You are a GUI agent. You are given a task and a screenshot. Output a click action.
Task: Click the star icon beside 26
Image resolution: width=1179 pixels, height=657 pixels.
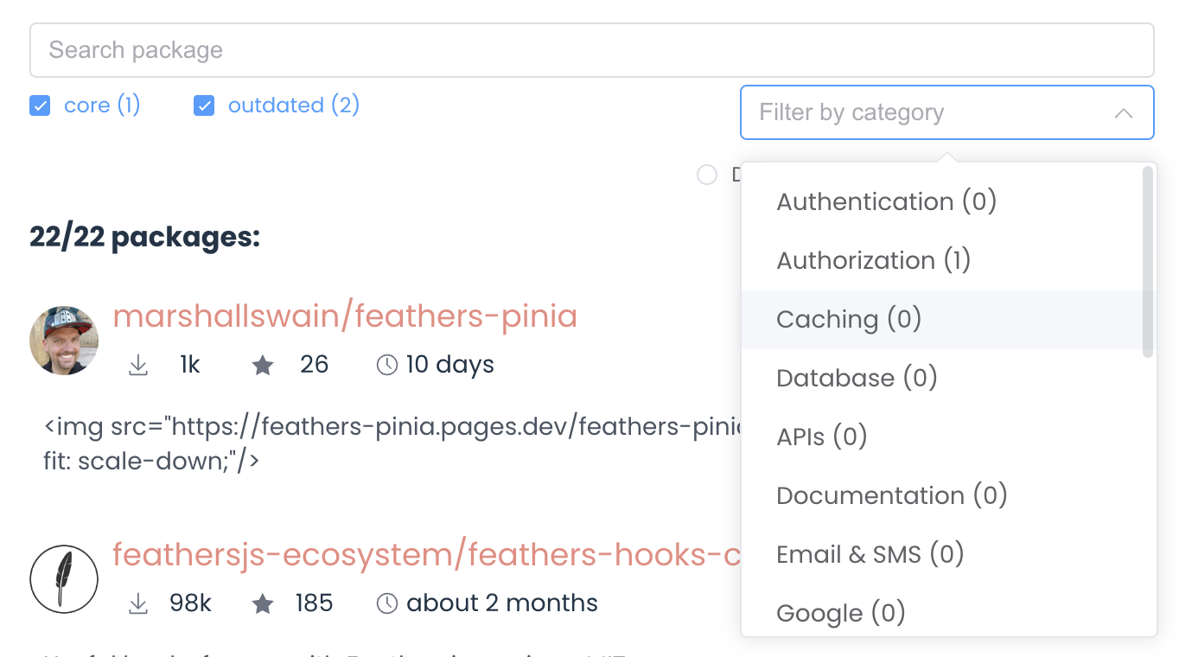click(x=263, y=366)
